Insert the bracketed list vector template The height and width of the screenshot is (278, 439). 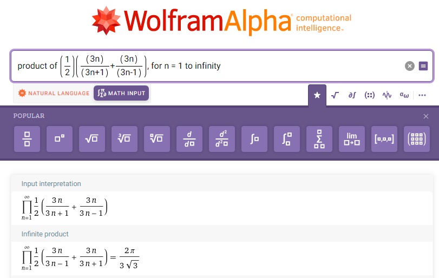pyautogui.click(x=384, y=139)
